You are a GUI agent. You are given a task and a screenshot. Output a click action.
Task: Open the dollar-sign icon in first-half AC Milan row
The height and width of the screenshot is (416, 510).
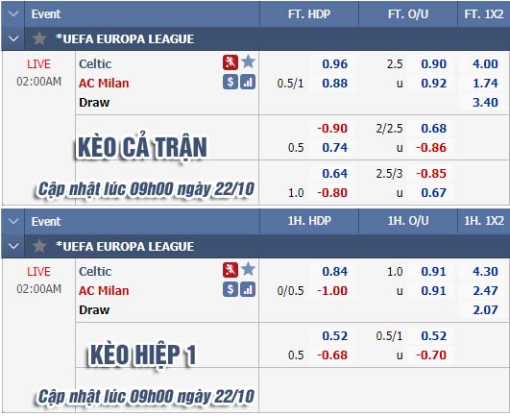pos(231,289)
